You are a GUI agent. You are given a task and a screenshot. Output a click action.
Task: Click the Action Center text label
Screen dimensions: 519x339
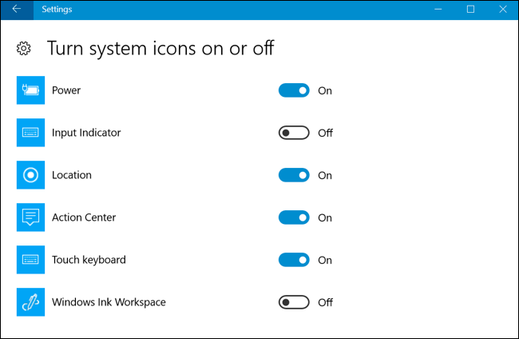(x=82, y=217)
